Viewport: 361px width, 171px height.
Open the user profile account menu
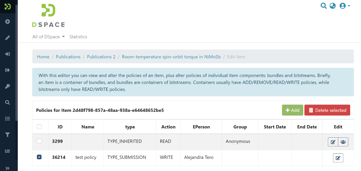[x=345, y=6]
